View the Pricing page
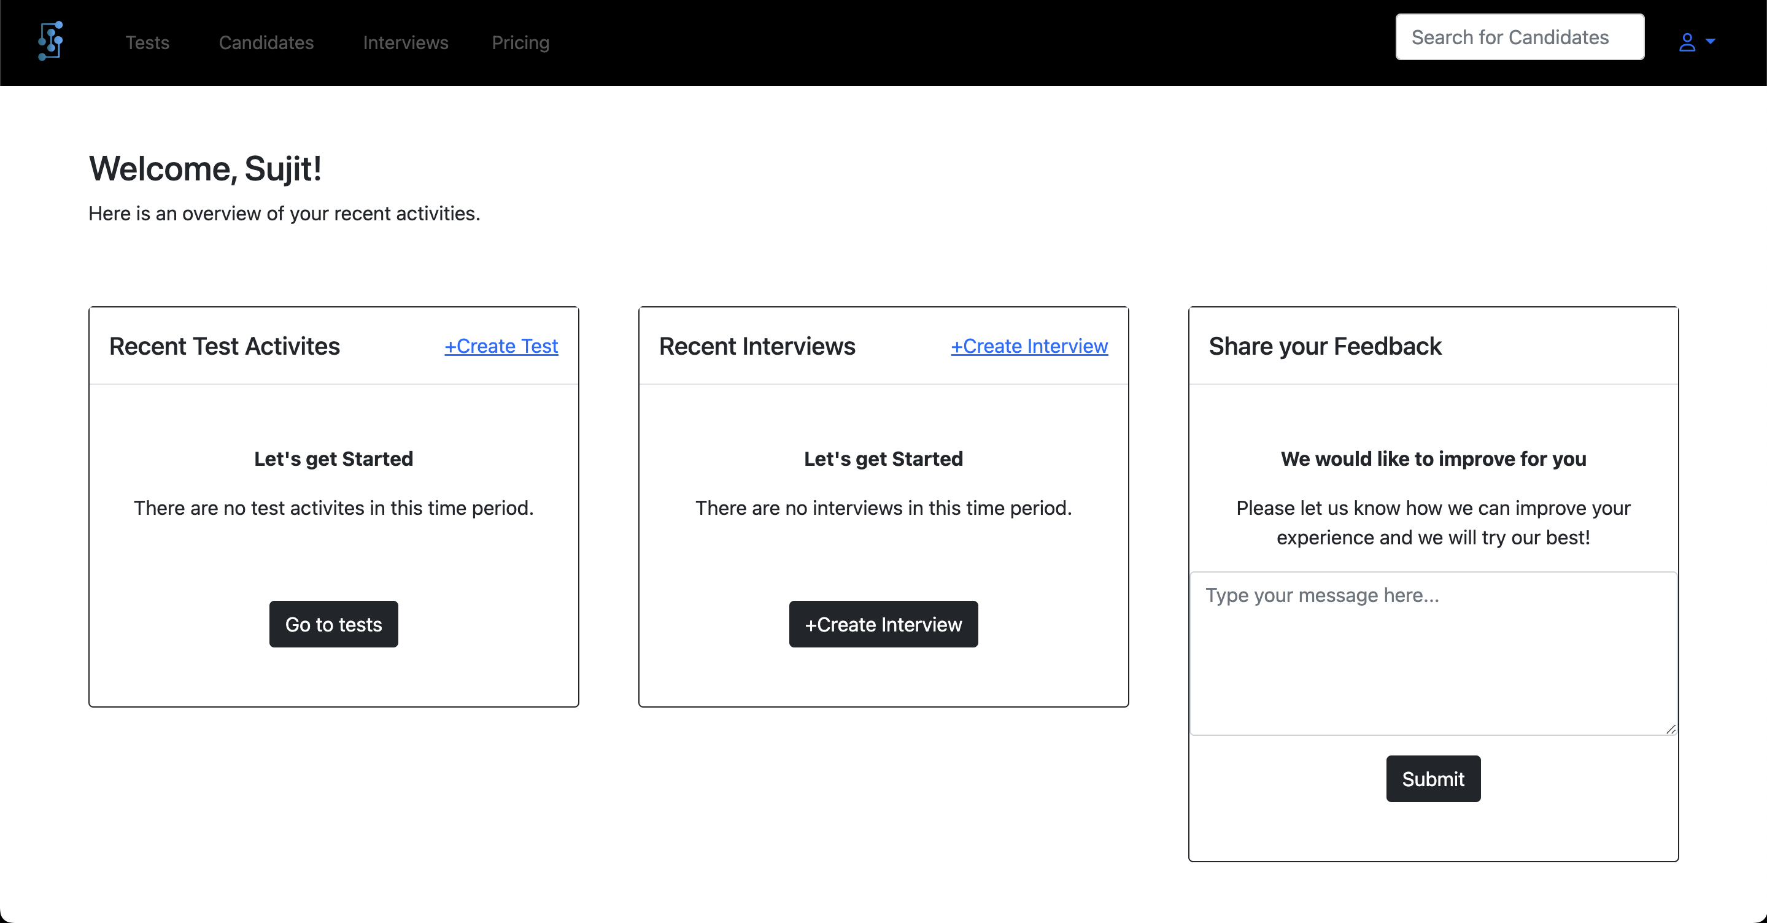Screen dimensions: 1767x923 (520, 42)
